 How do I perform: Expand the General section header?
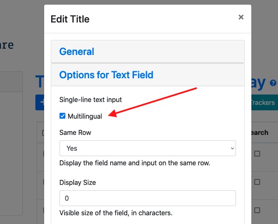(x=148, y=52)
